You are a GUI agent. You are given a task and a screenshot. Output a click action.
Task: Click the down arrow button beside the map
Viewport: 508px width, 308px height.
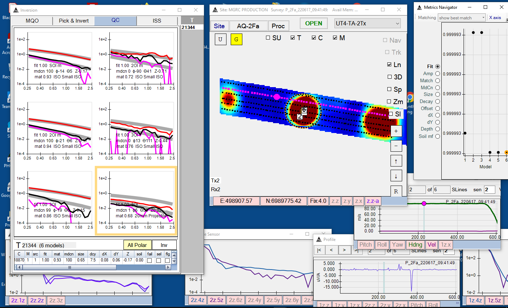click(x=396, y=176)
